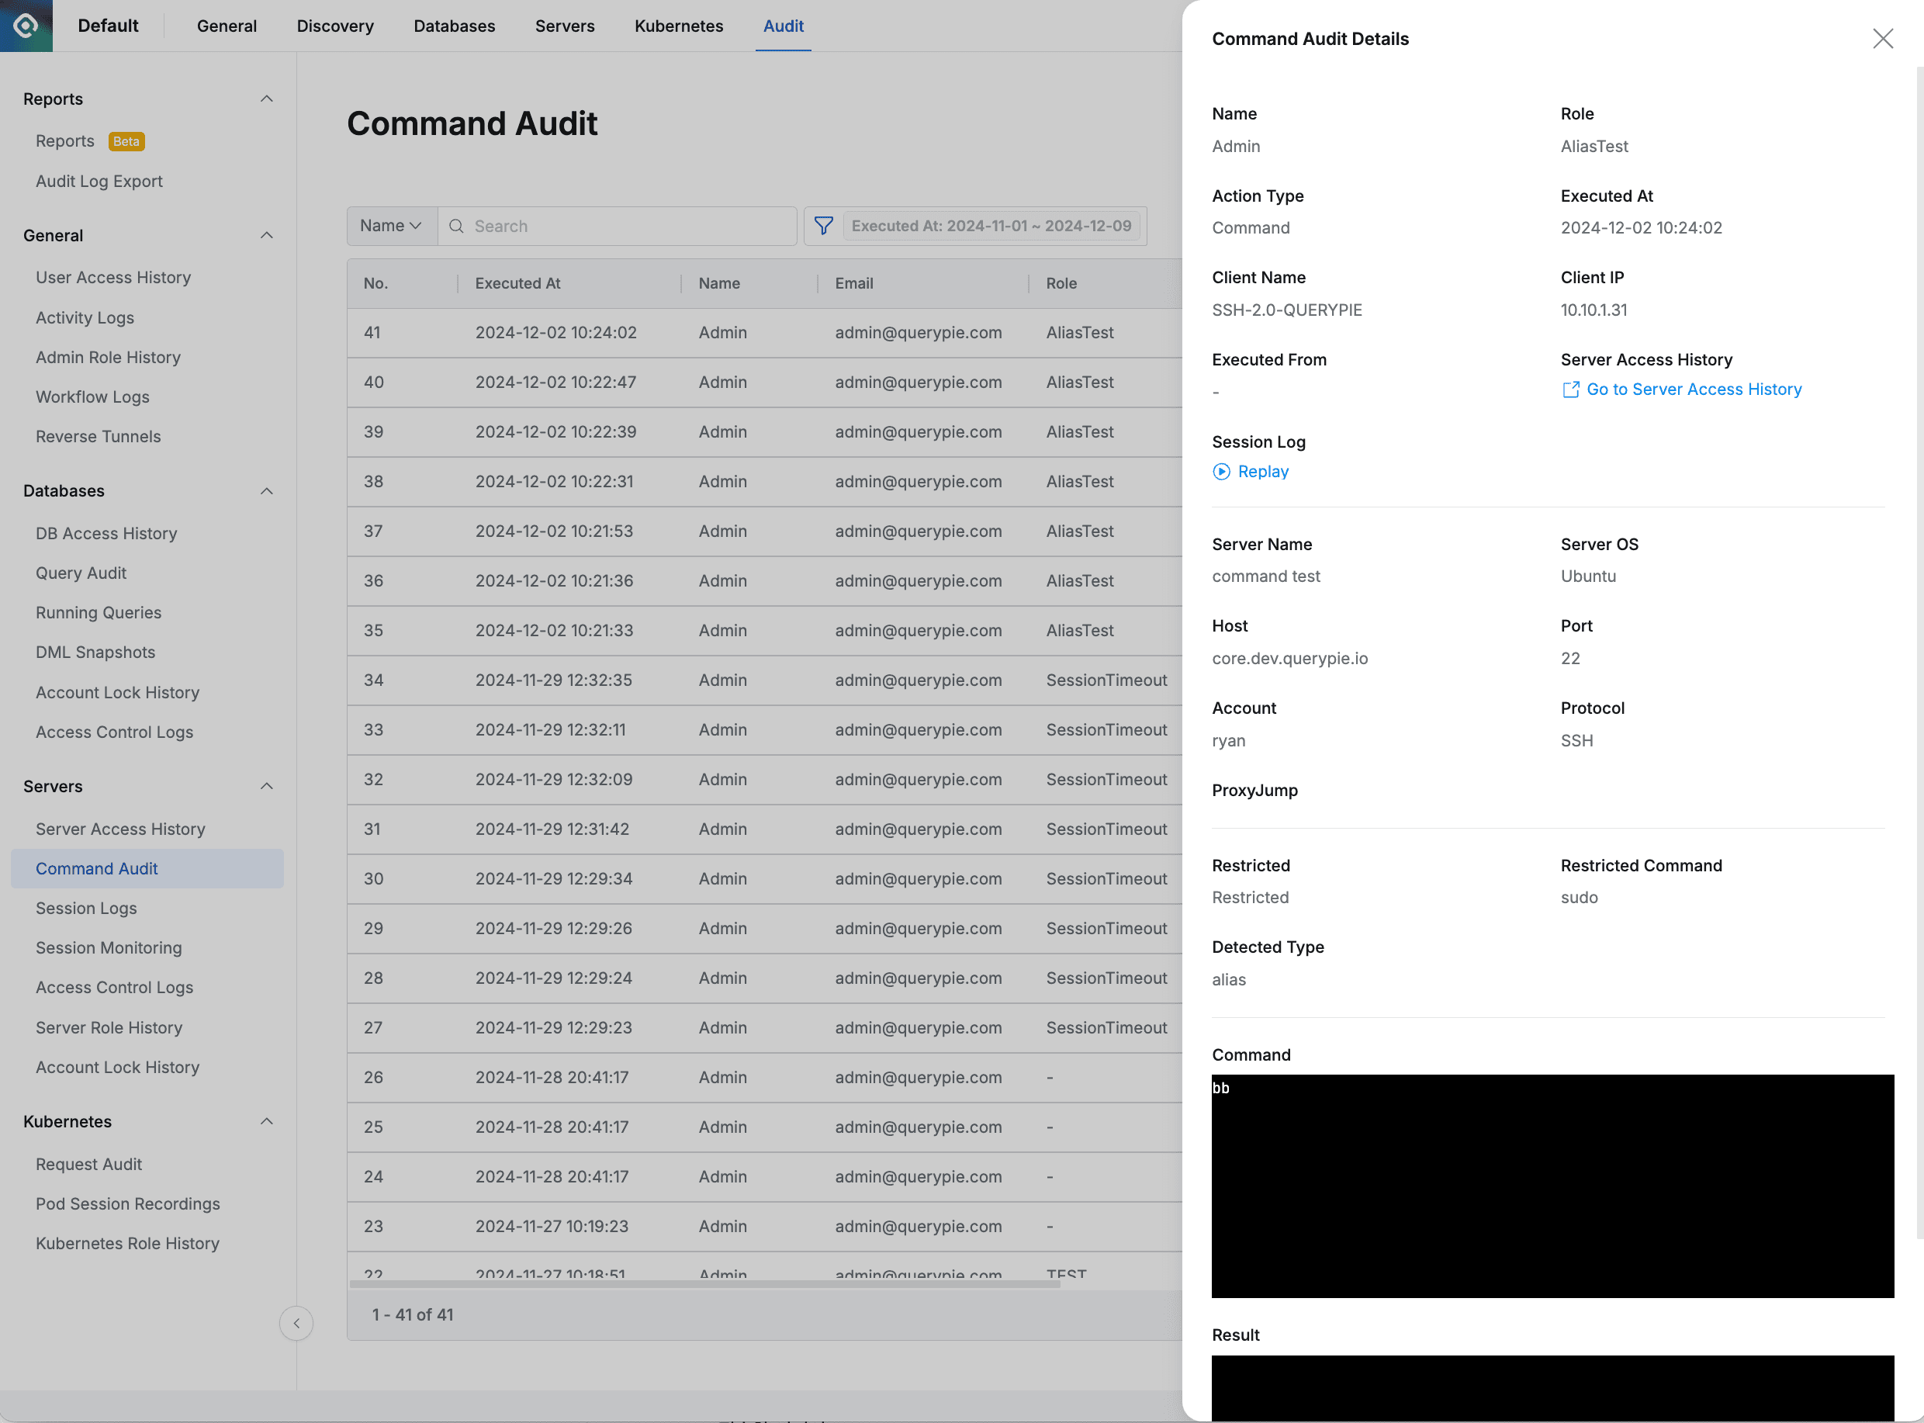The height and width of the screenshot is (1423, 1924).
Task: Collapse the Databases sidebar section
Action: click(x=267, y=490)
